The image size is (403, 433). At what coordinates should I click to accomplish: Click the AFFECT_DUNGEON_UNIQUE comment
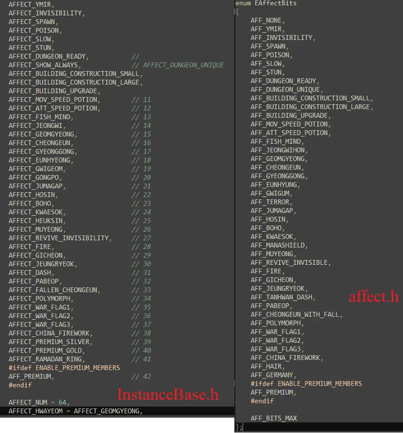183,65
